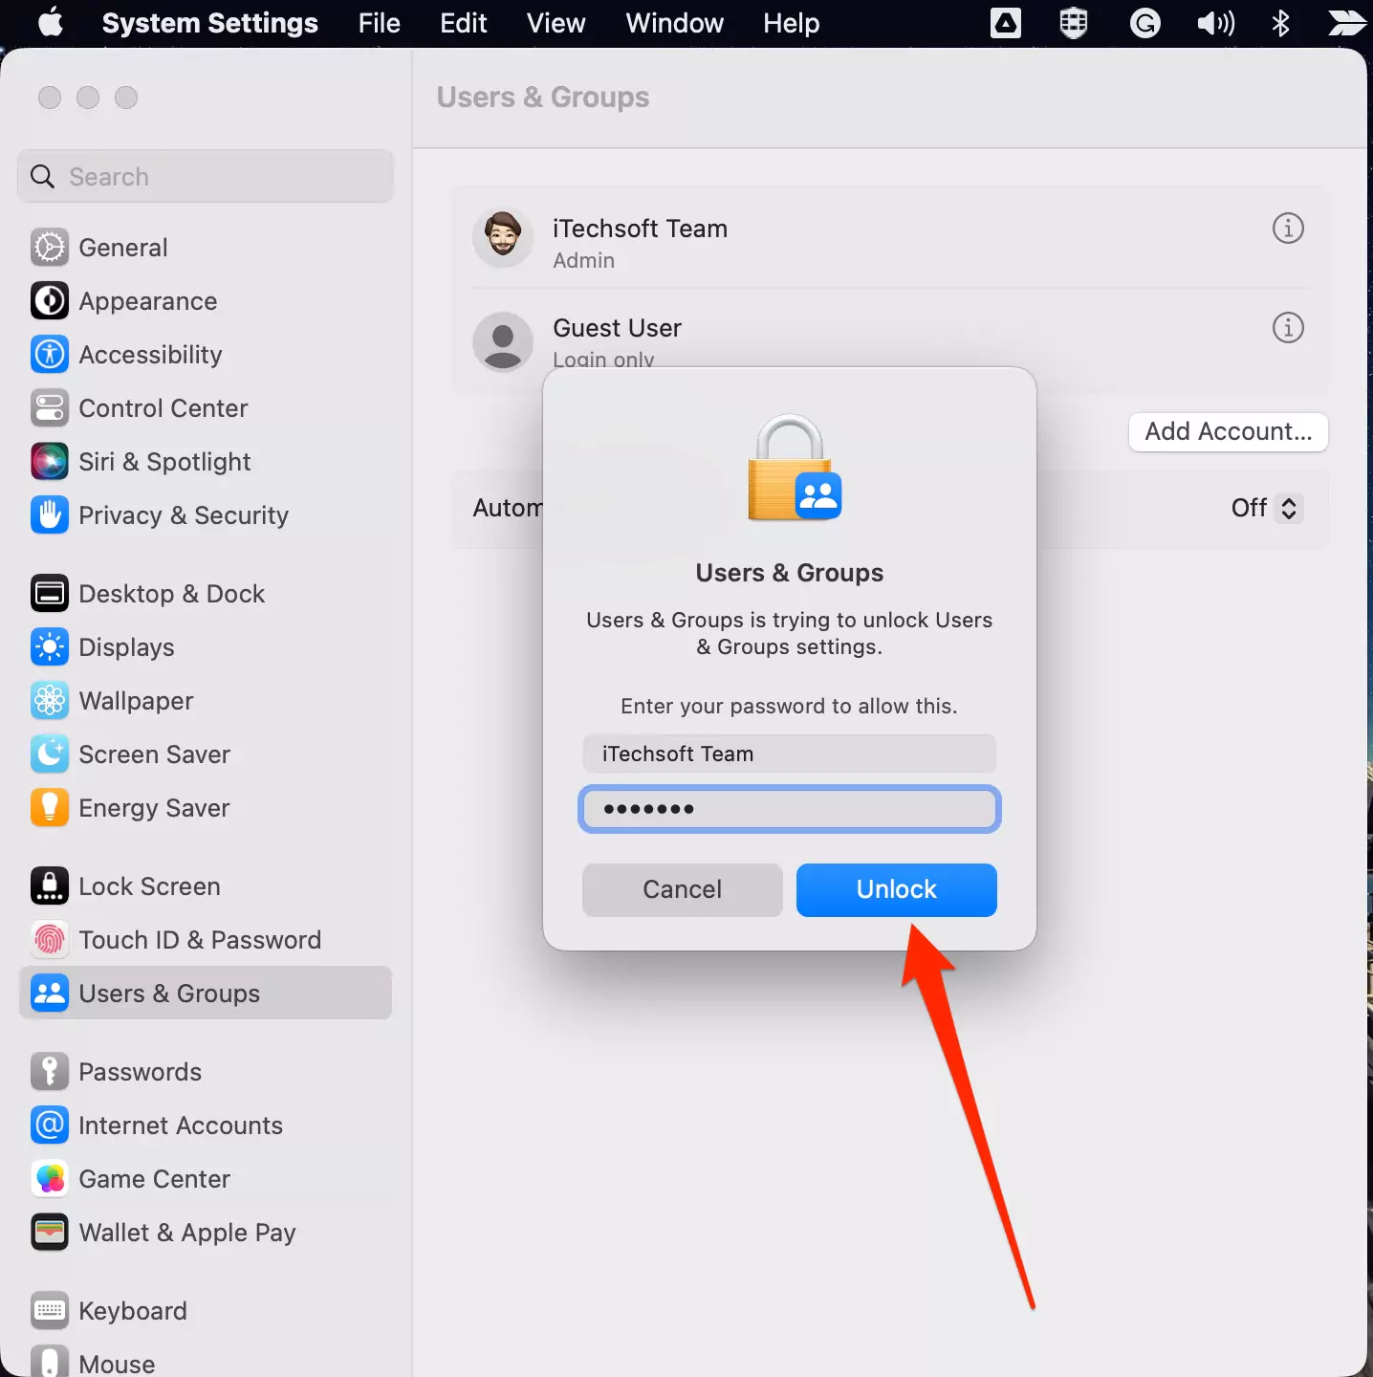The height and width of the screenshot is (1377, 1373).
Task: Click the sidebar Search field
Action: click(206, 176)
